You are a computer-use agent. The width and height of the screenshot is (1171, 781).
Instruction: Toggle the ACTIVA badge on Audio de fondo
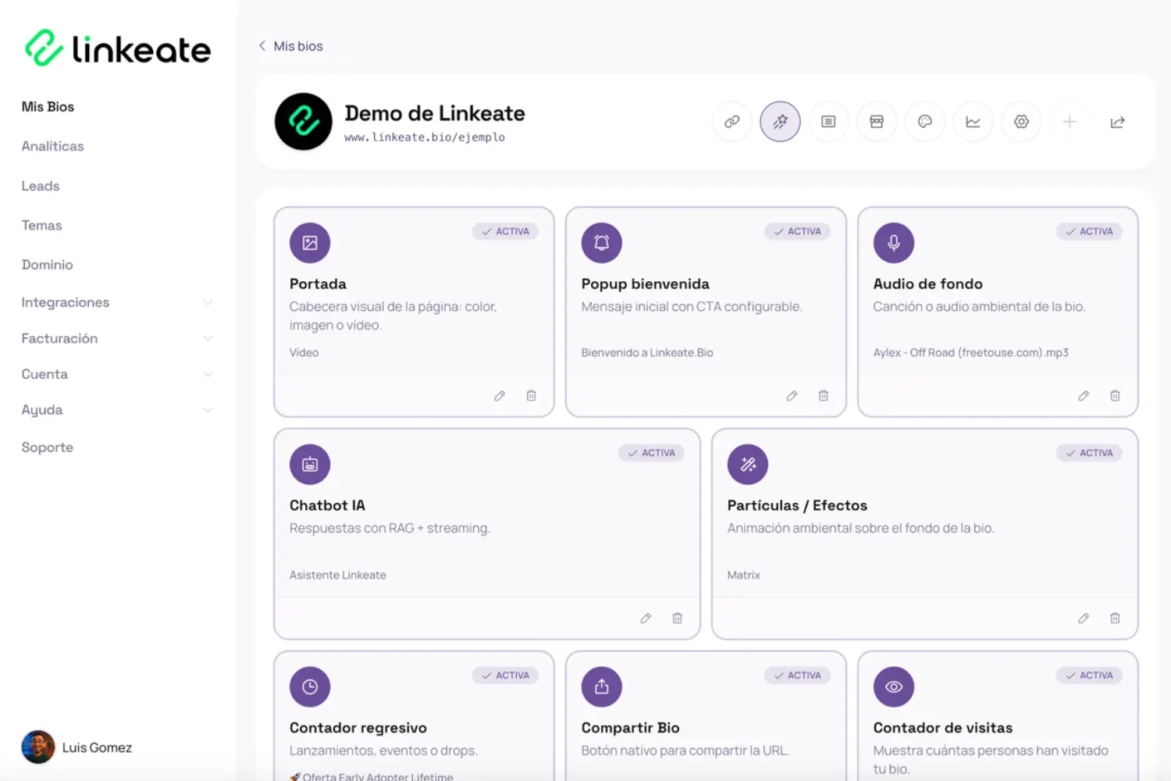[x=1089, y=231]
